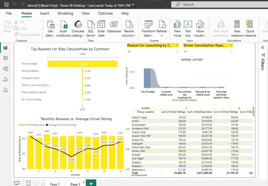Open Dataverse connector
The image size is (268, 186).
point(114,26)
